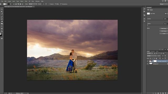Choose the Reflected gradient type icon
Image resolution: width=168 pixels, height=94 pixels.
point(20,4)
